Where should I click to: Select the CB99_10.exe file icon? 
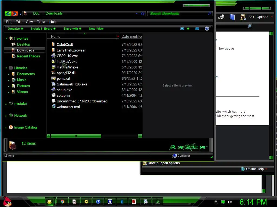[x=53, y=56]
